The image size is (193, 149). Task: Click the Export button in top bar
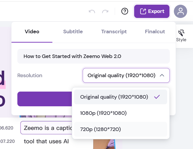152,11
